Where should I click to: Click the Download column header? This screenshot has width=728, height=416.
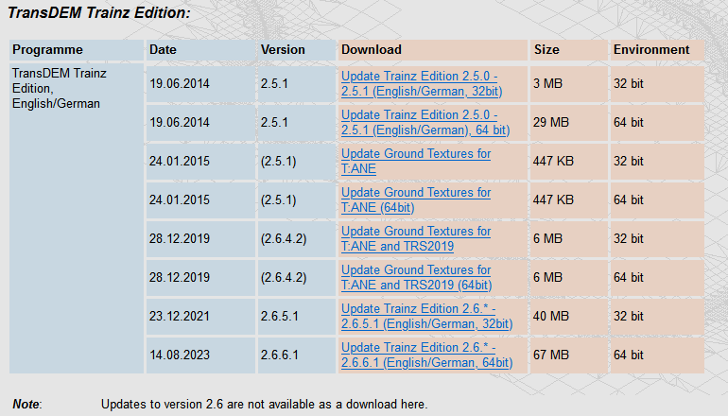(x=433, y=50)
